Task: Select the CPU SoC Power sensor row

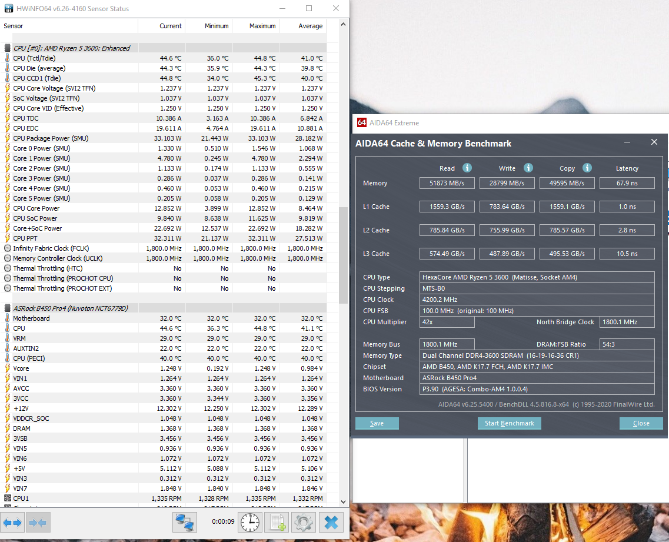Action: click(163, 218)
